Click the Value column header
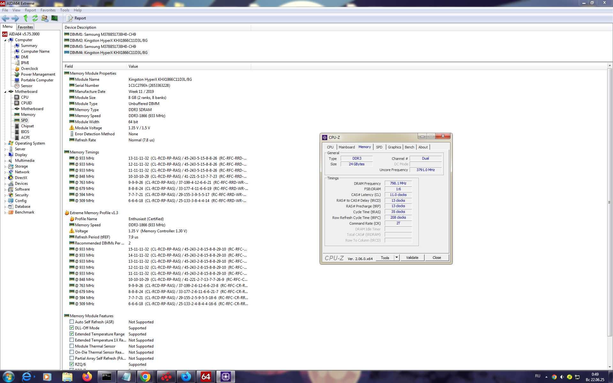The height and width of the screenshot is (383, 613). point(188,66)
